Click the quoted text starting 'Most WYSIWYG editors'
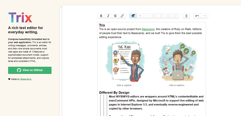The height and width of the screenshot is (116, 241). [x=156, y=103]
